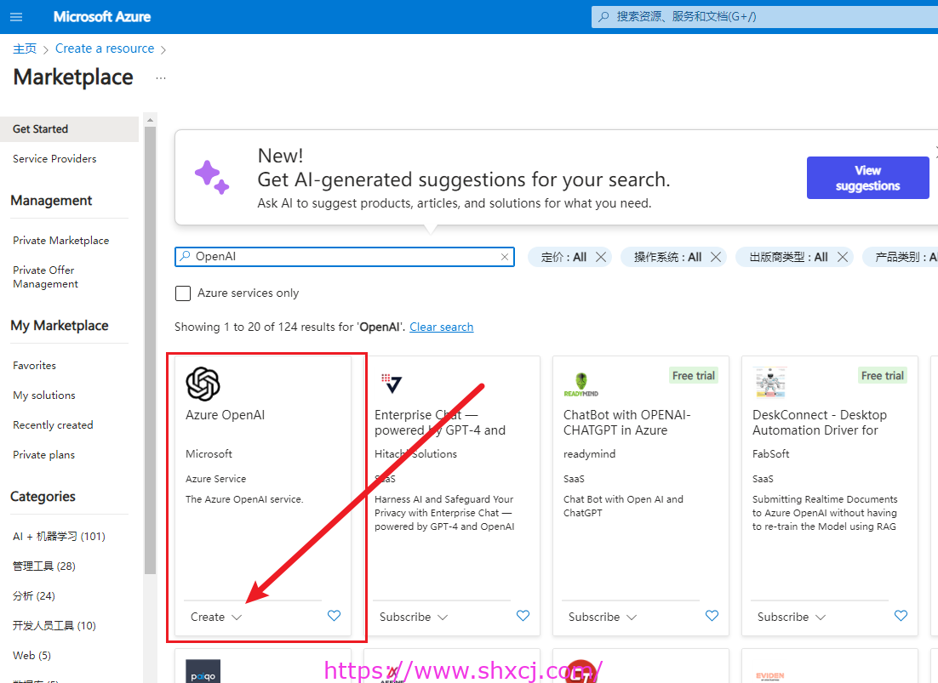This screenshot has width=938, height=683.
Task: Click the search magnifier in top bar
Action: [x=603, y=17]
